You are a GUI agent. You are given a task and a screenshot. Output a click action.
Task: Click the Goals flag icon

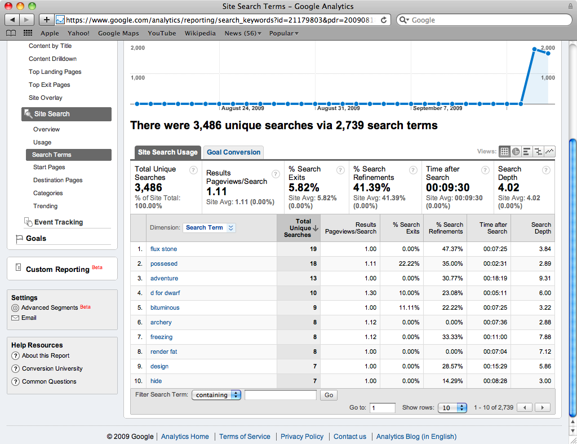[19, 239]
